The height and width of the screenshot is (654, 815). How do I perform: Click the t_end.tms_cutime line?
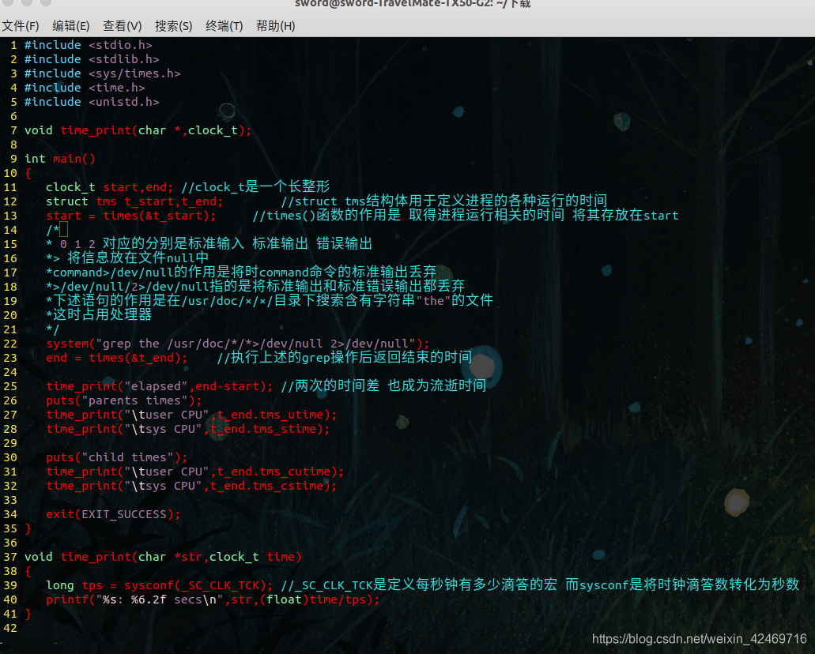click(x=195, y=472)
